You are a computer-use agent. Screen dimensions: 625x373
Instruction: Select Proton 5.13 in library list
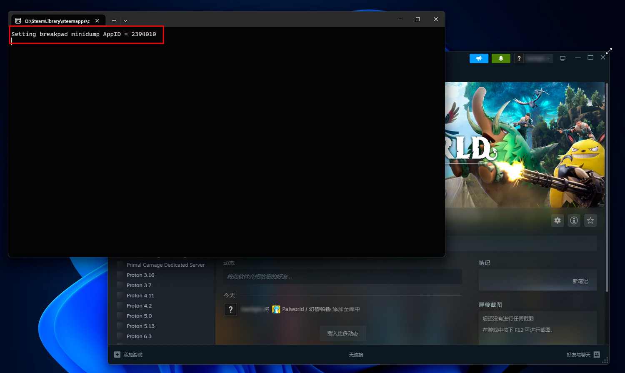point(140,326)
